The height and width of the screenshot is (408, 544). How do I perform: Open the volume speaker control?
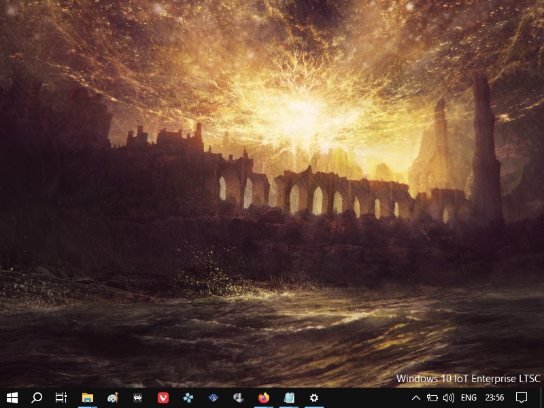tap(449, 398)
